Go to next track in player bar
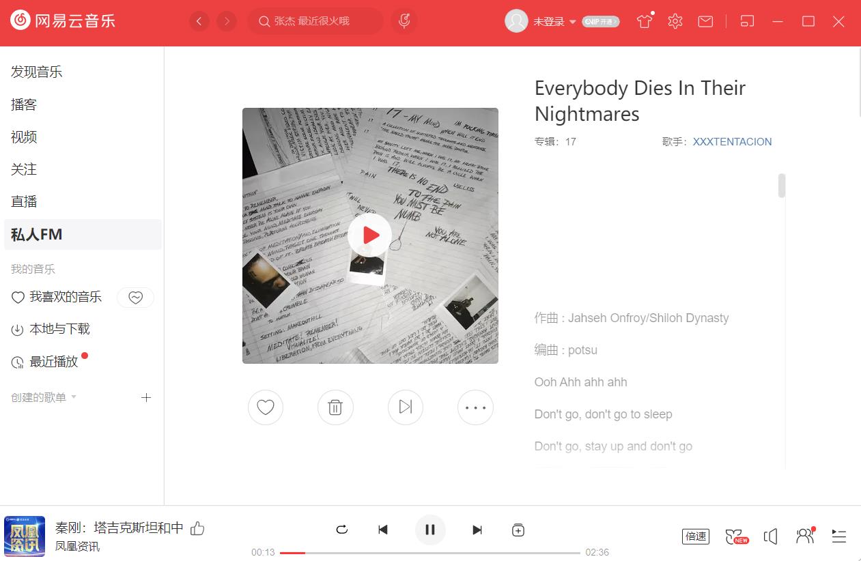The width and height of the screenshot is (861, 561). click(477, 530)
